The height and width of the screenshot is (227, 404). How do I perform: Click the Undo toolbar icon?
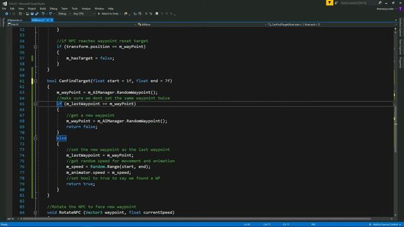pos(43,14)
